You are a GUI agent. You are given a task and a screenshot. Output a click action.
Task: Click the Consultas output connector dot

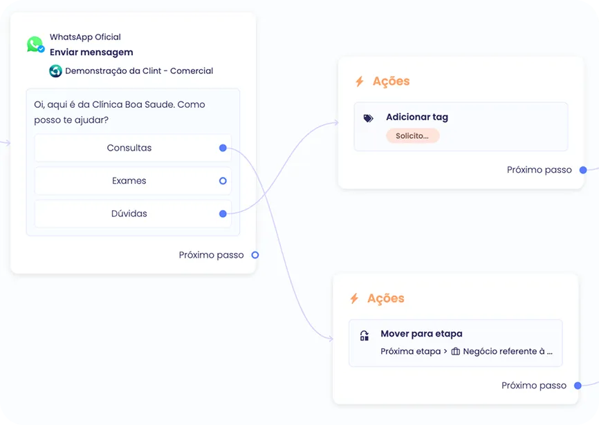(223, 148)
